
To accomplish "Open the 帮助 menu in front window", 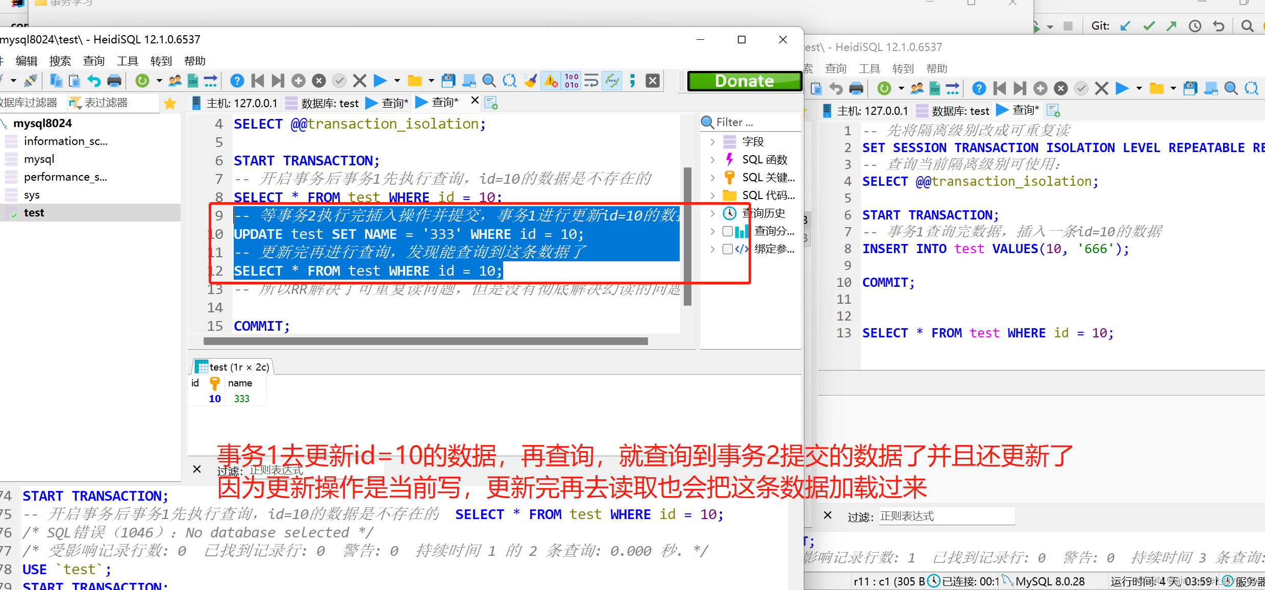I will pyautogui.click(x=195, y=61).
